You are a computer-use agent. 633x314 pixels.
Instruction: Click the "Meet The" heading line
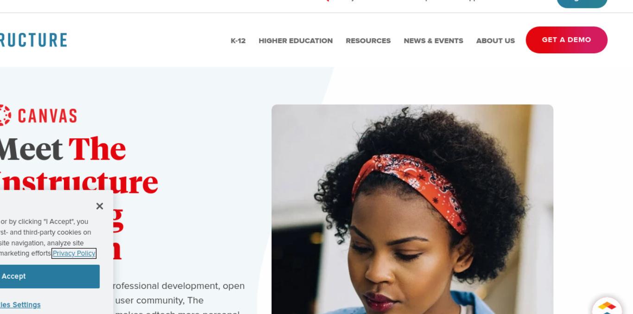point(62,149)
